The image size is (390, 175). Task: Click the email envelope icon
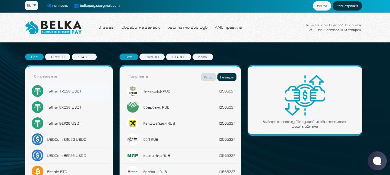tap(76, 6)
